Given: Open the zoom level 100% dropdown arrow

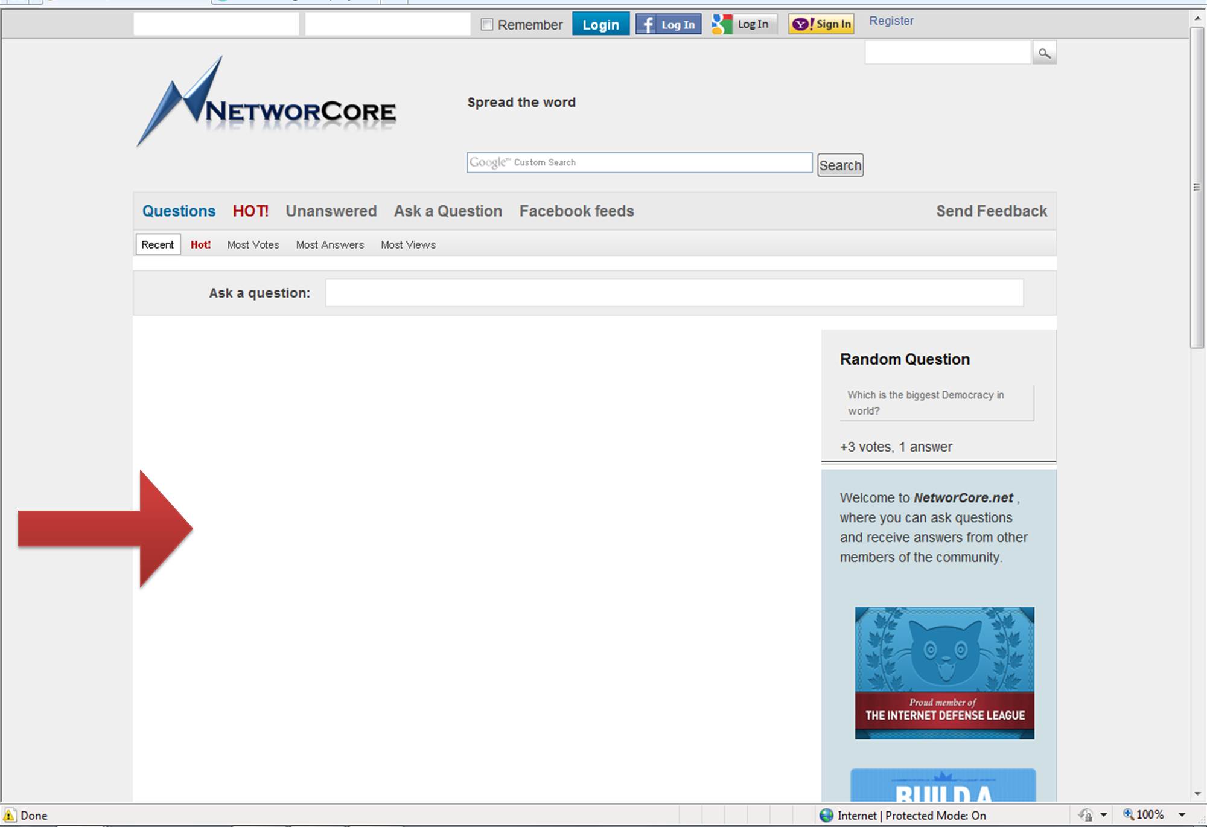Looking at the screenshot, I should click(1182, 815).
